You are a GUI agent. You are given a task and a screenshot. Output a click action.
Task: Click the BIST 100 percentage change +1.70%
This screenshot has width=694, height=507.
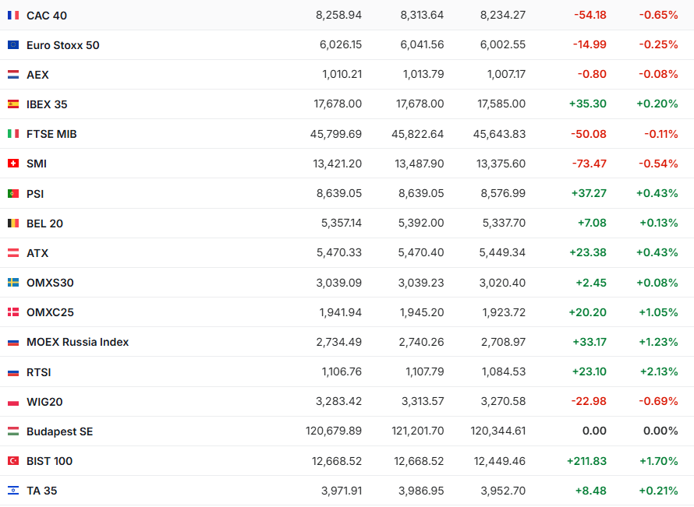coord(657,461)
